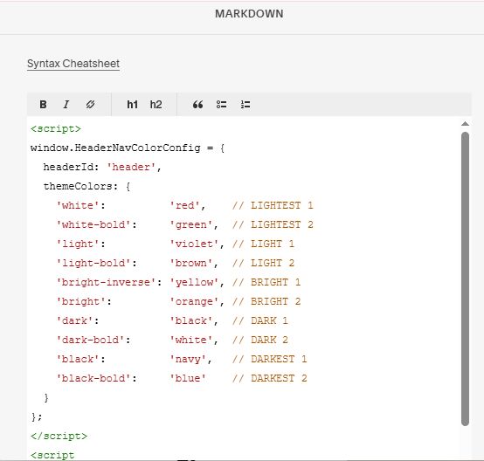This screenshot has width=484, height=461.
Task: Apply h2 heading style
Action: pos(156,105)
